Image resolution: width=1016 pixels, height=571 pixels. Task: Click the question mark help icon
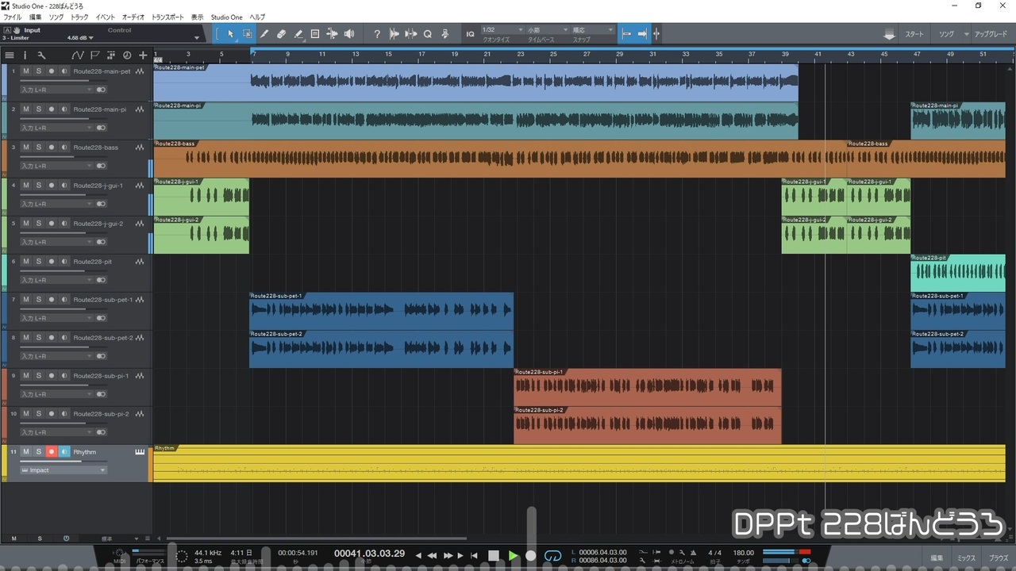pyautogui.click(x=377, y=34)
